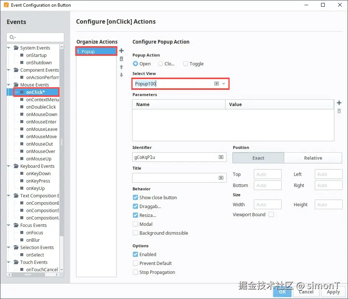Select the Open popup action radio
Image resolution: width=348 pixels, height=299 pixels.
pyautogui.click(x=135, y=64)
